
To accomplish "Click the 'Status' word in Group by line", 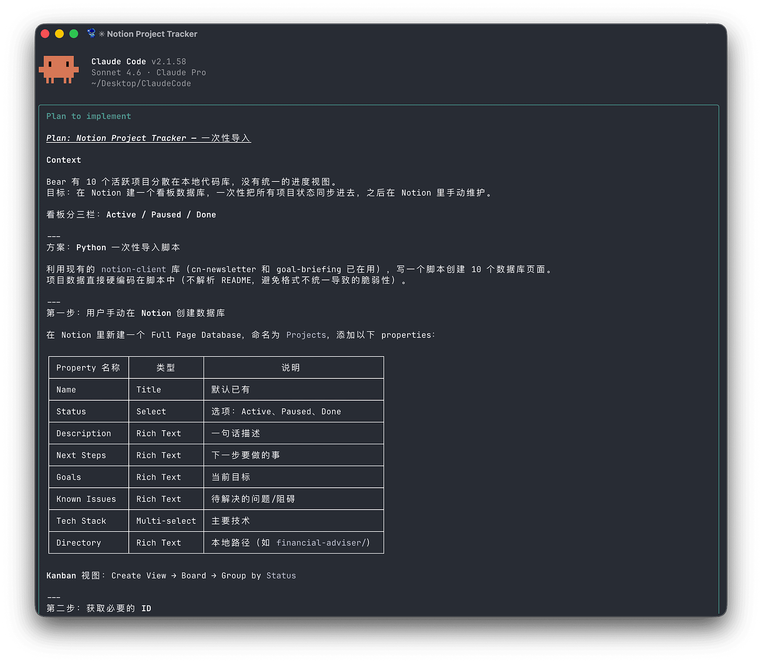I will (x=281, y=576).
